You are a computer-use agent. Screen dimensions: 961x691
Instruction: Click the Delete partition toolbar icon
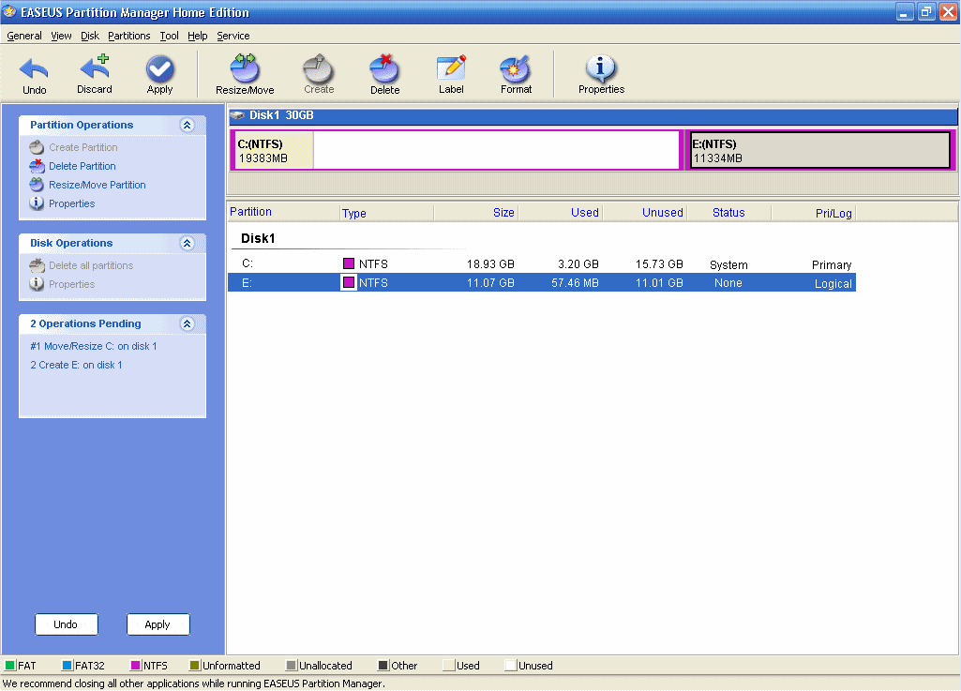click(x=385, y=68)
